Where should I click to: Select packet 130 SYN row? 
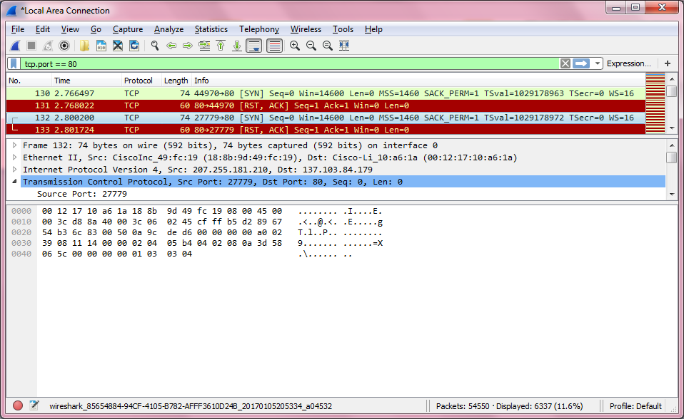(326, 93)
